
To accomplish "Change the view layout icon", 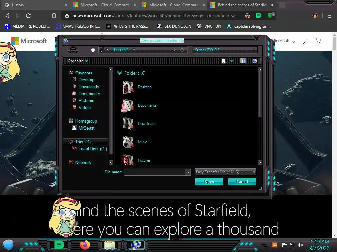I will tap(224, 61).
